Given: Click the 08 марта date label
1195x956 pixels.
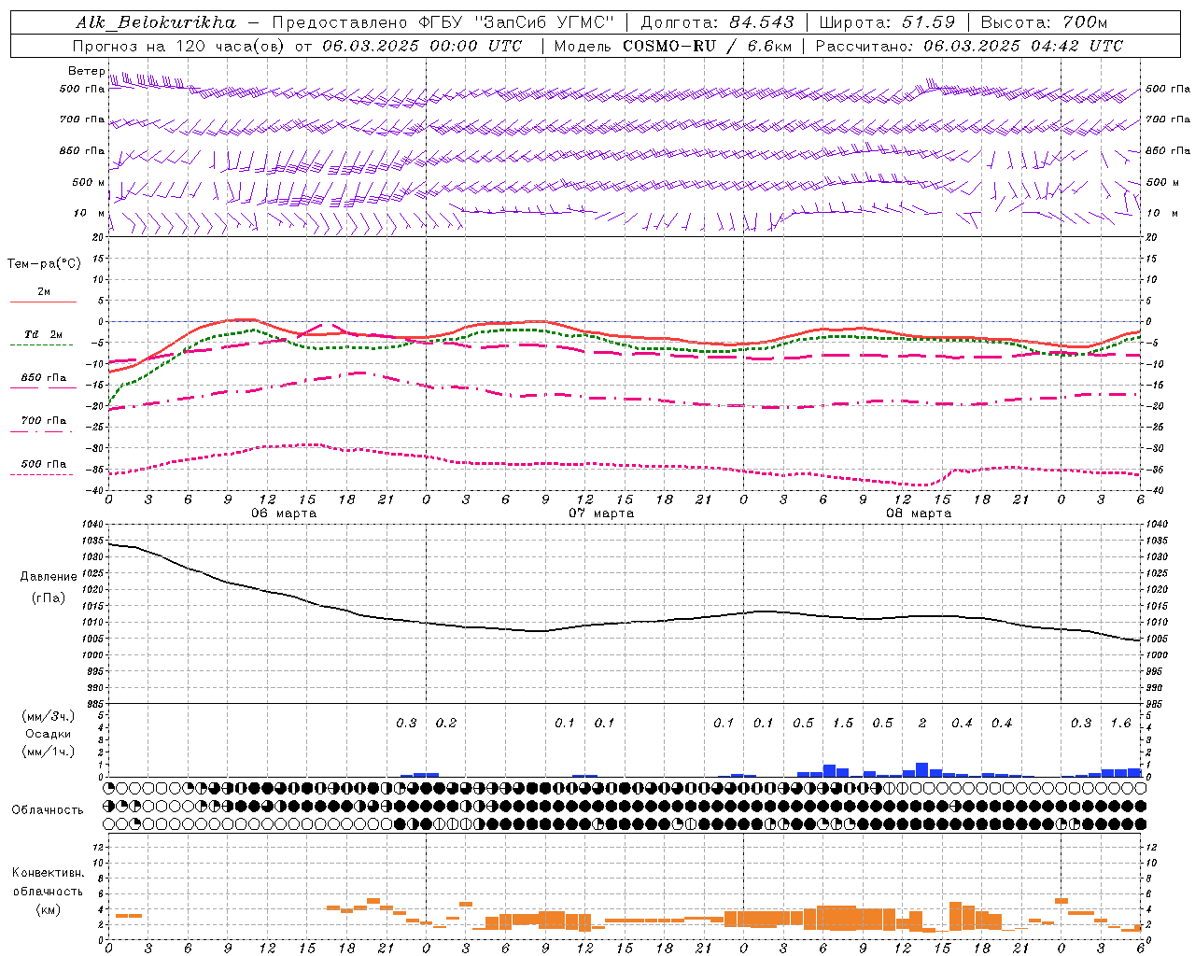Looking at the screenshot, I should pyautogui.click(x=919, y=513).
